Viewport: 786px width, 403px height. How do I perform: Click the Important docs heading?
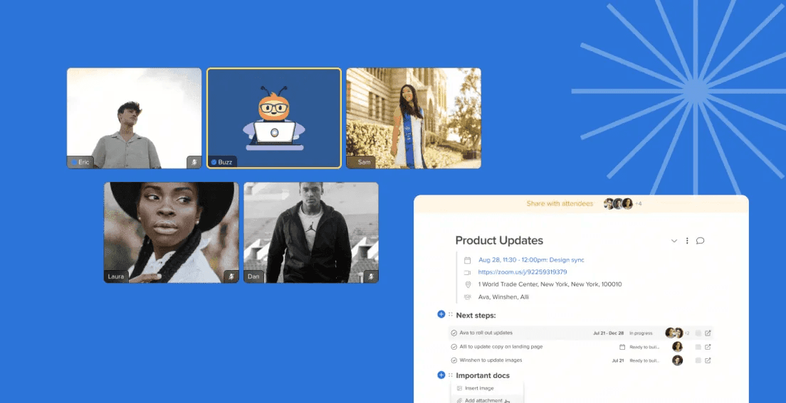pos(483,375)
